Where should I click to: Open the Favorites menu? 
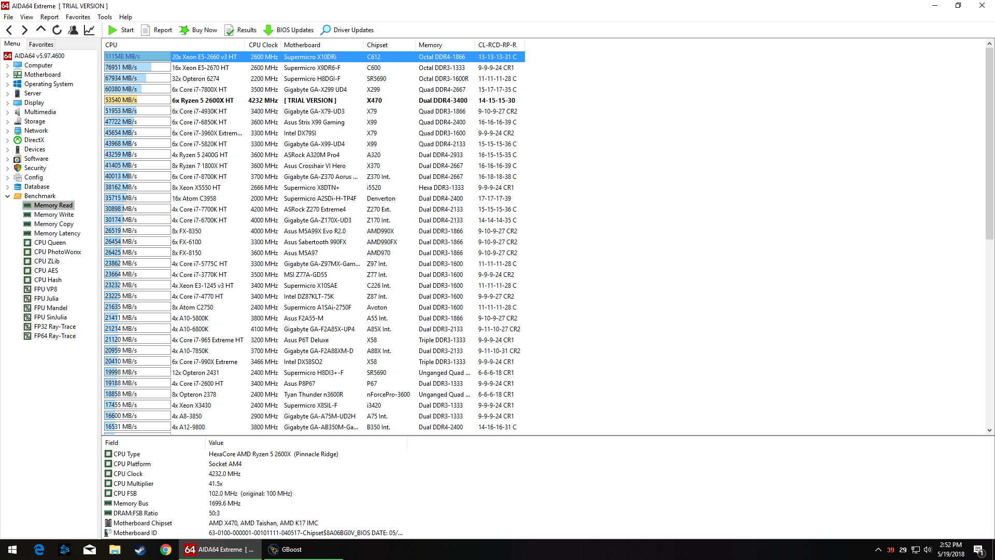click(x=78, y=17)
